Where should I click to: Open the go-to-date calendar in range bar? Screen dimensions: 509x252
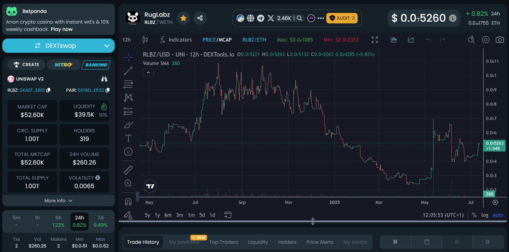tap(228, 215)
